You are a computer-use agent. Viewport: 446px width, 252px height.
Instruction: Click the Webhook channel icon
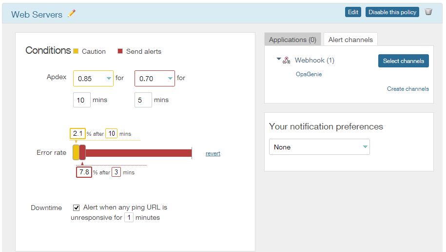(x=287, y=60)
